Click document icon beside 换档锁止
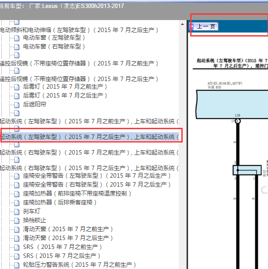This screenshot has width=268, height=269. coord(16,220)
